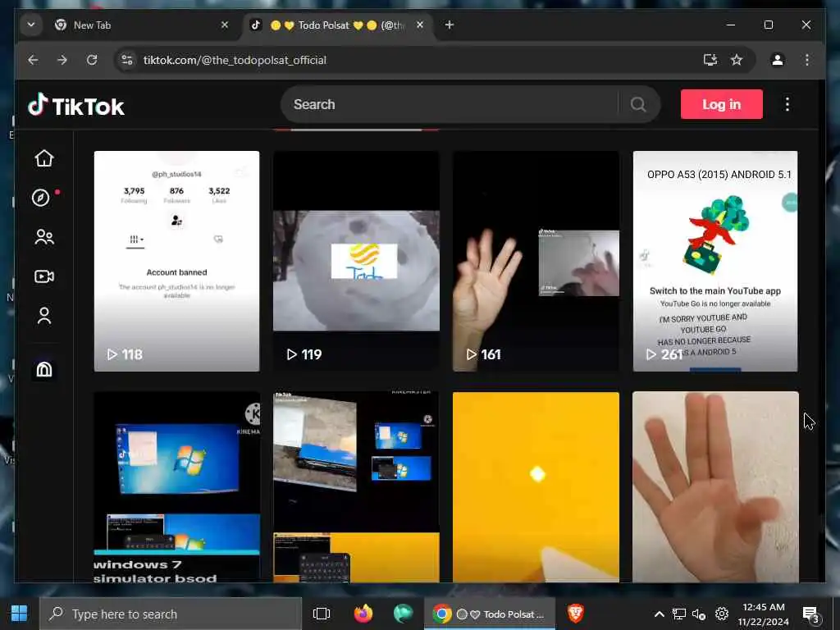The height and width of the screenshot is (630, 840).
Task: Open the network icon in system tray
Action: tap(678, 614)
